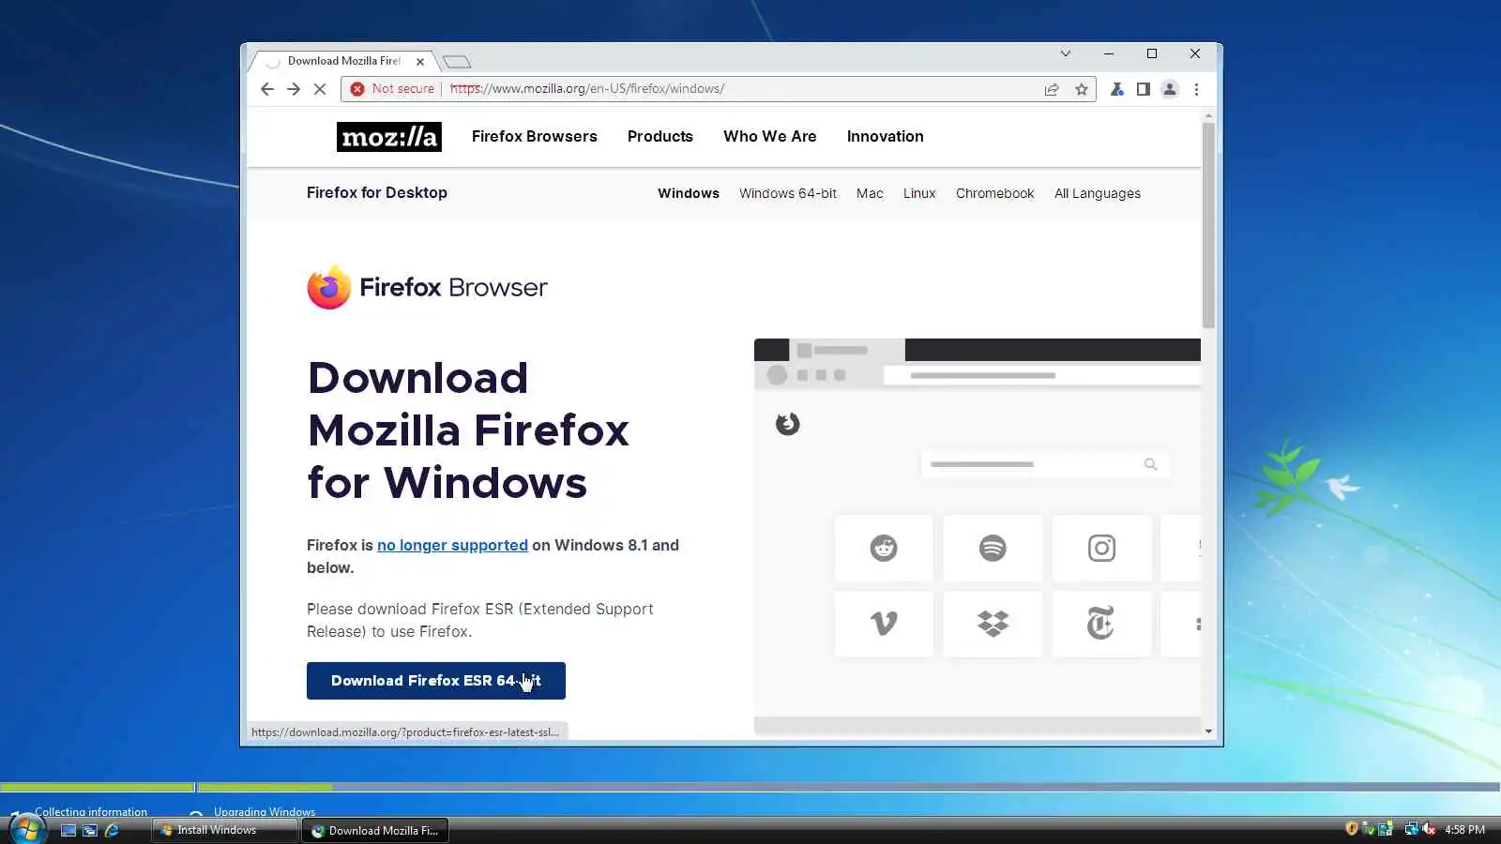Open the Who We Are menu
The height and width of the screenshot is (844, 1501).
tap(769, 137)
